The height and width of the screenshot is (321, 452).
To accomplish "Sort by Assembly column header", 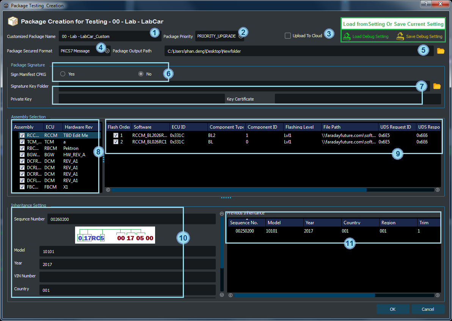I will (28, 127).
